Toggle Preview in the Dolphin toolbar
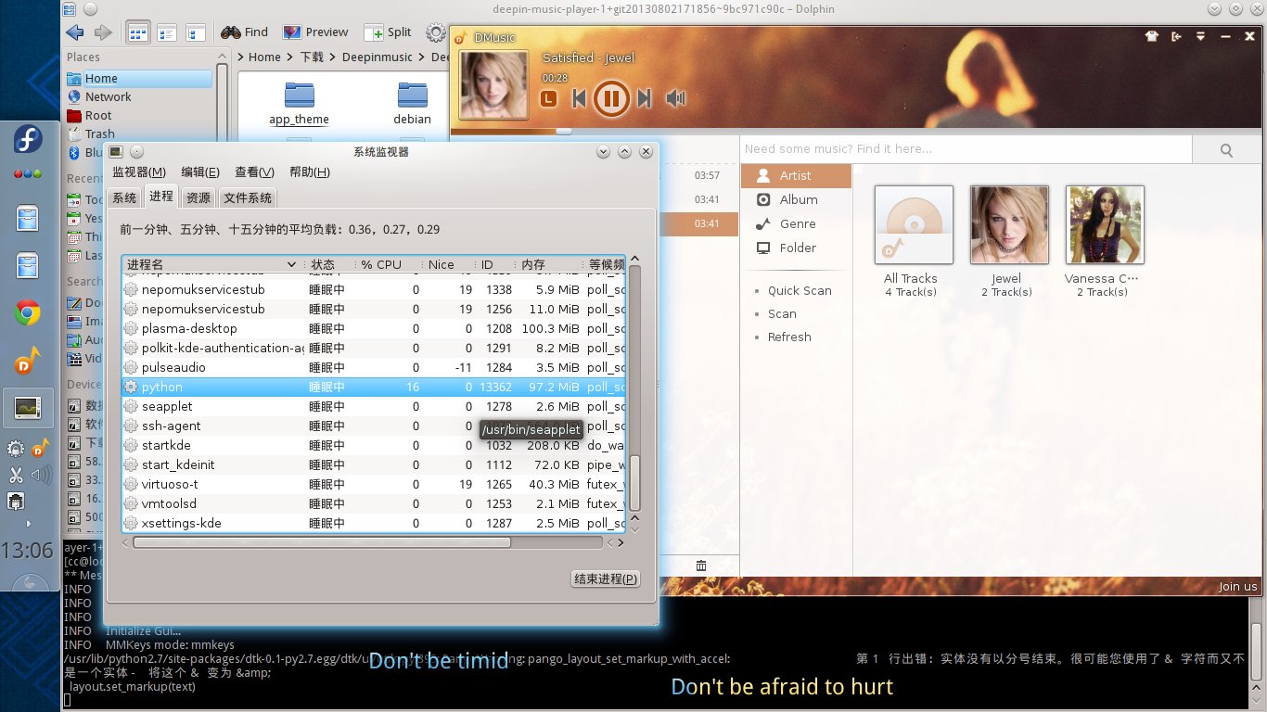The image size is (1267, 712). [x=316, y=32]
